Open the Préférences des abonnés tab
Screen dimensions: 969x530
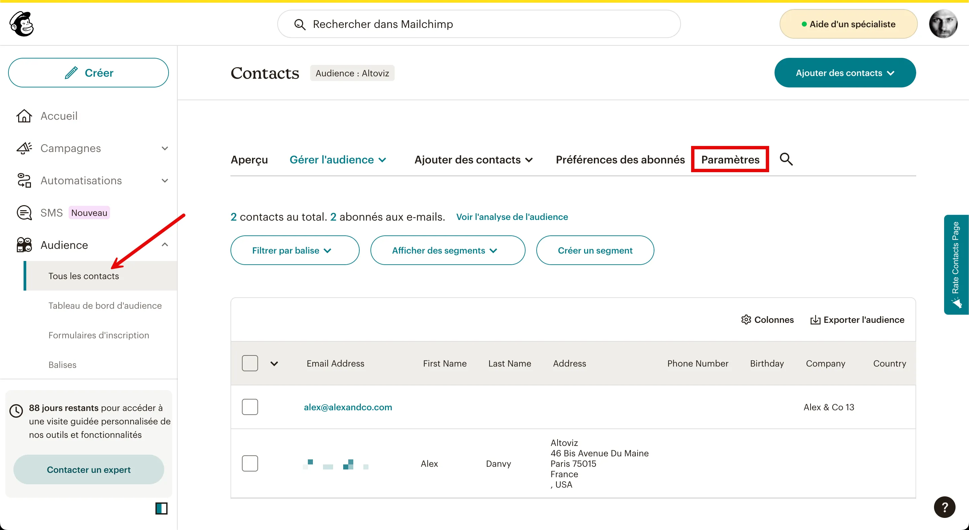[x=620, y=159]
